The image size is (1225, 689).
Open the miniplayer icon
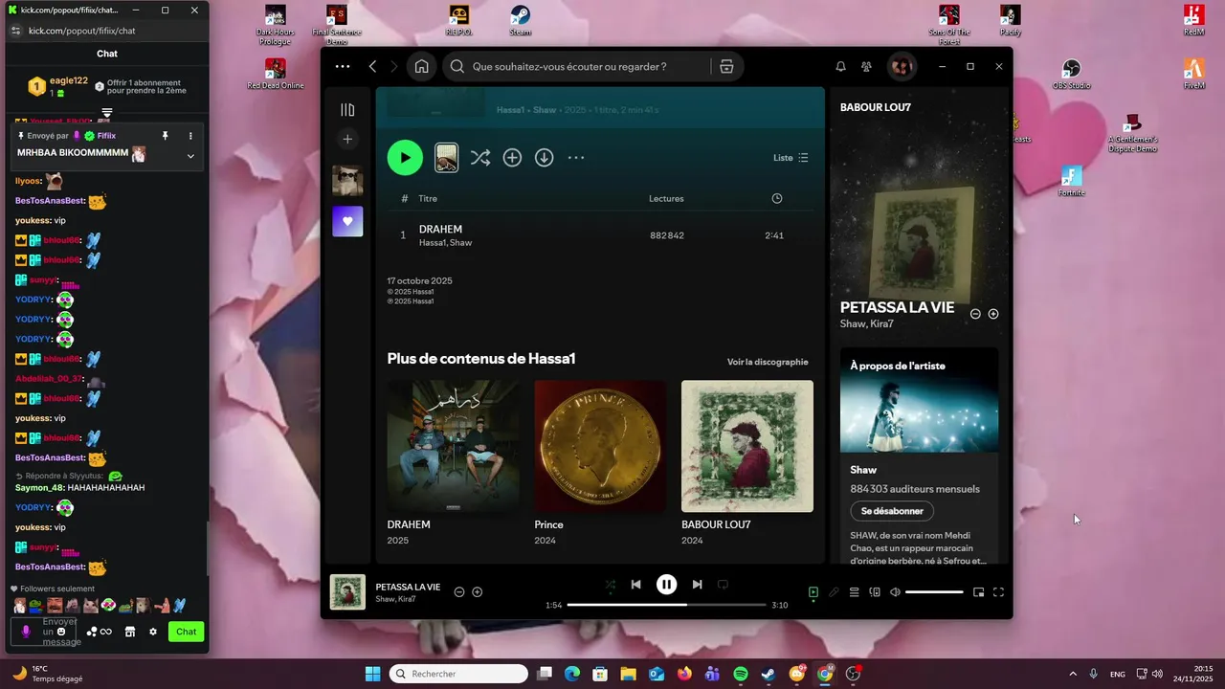click(978, 592)
